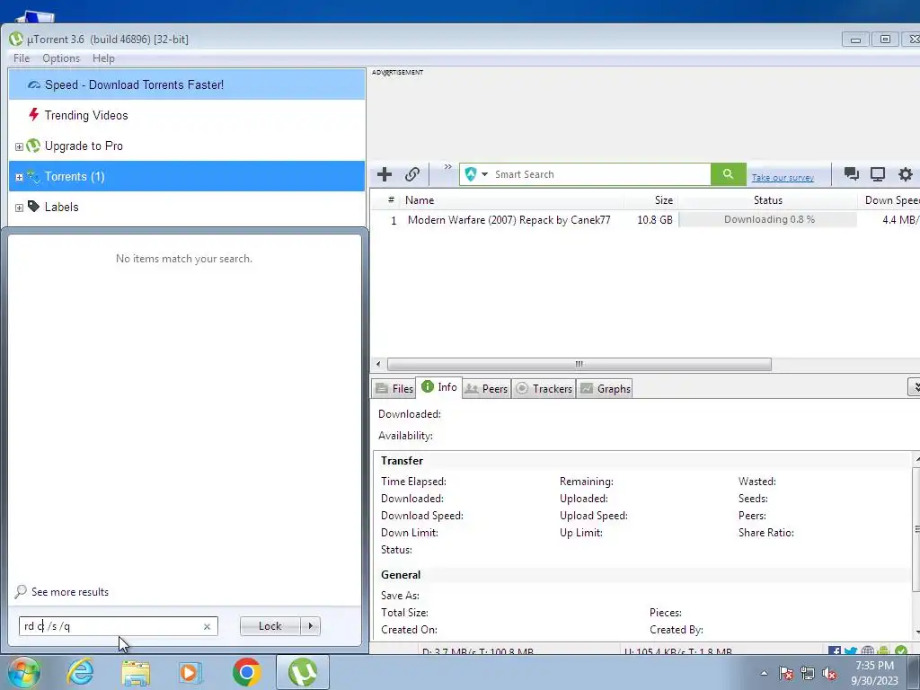Select 'Speed - Download Torrents Faster!' sidebar item

click(x=187, y=84)
